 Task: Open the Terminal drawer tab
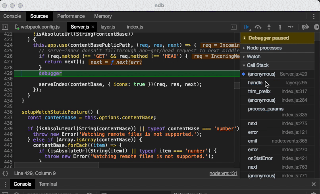coord(48,184)
